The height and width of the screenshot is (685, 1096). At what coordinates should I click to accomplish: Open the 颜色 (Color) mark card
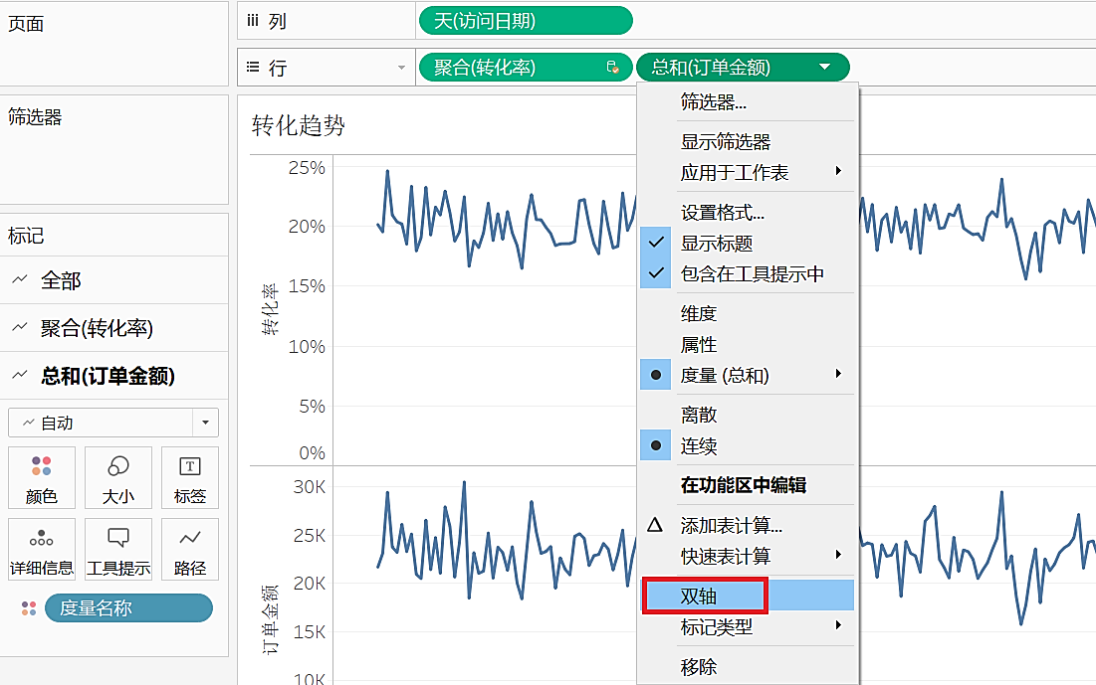[42, 477]
